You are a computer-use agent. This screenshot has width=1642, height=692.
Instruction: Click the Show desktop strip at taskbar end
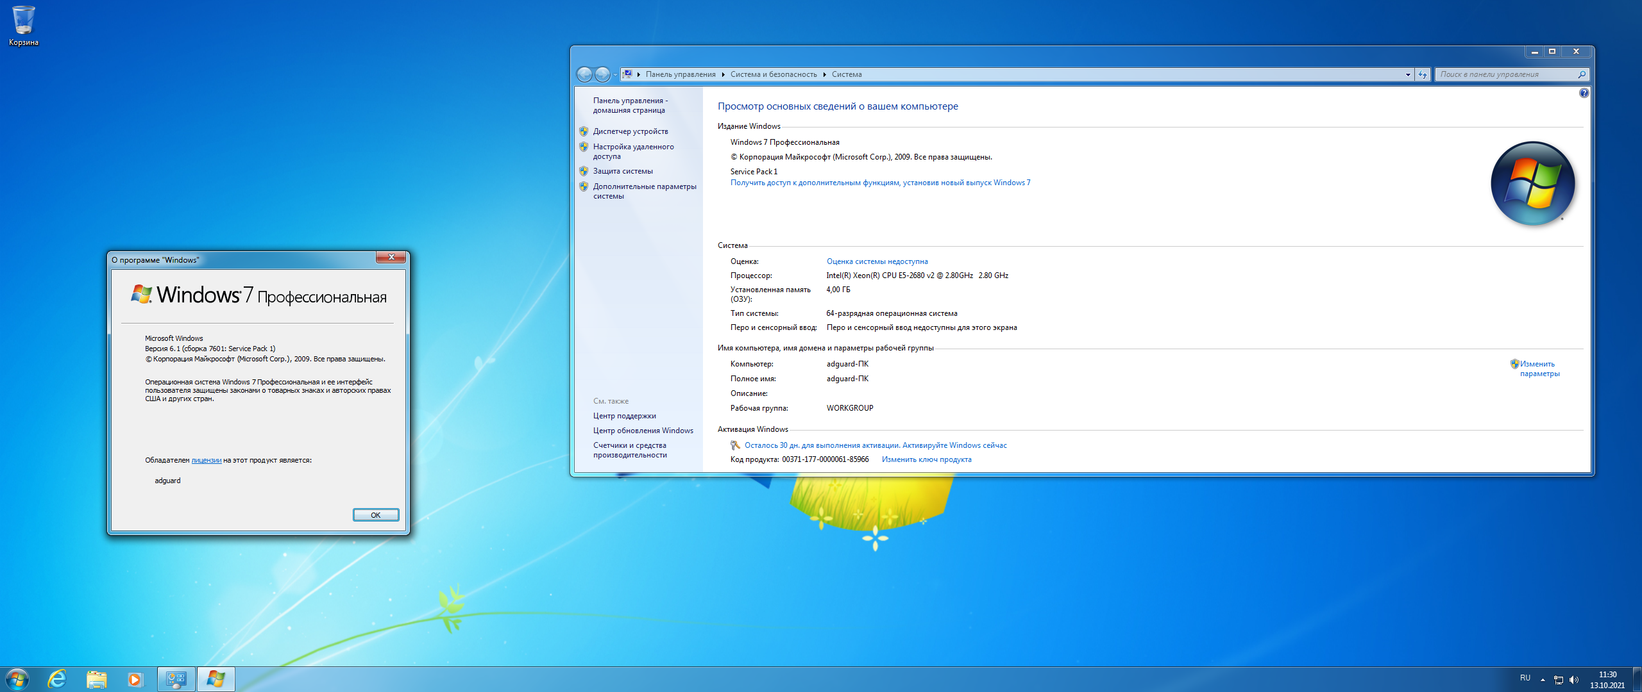pos(1637,679)
